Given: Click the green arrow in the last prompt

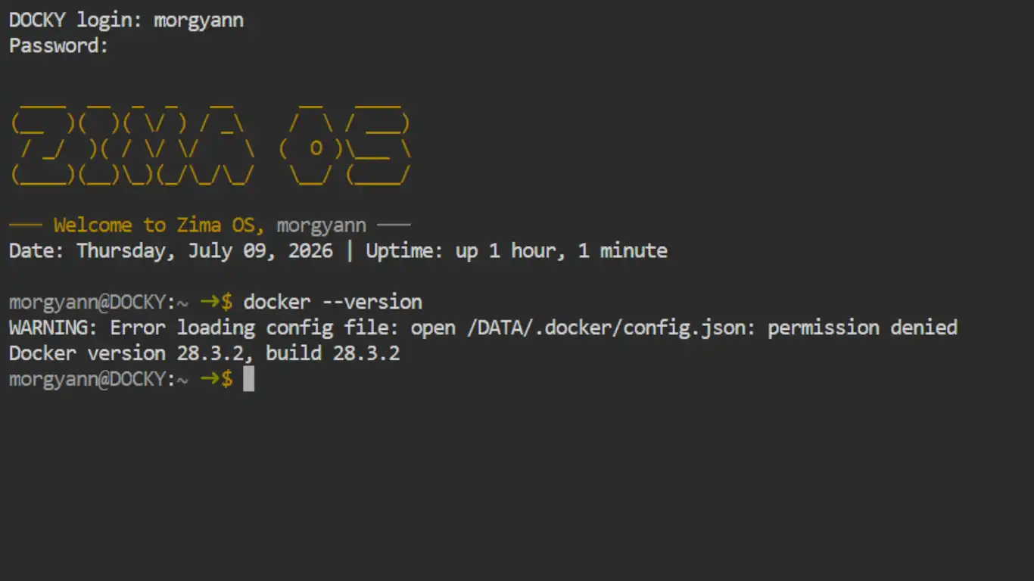Looking at the screenshot, I should [x=210, y=379].
